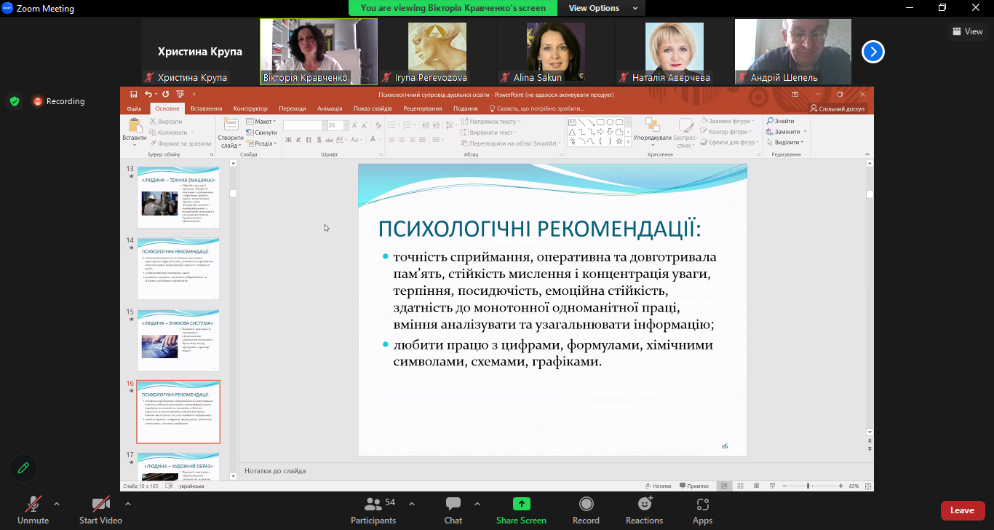Click the Упорядкувати arrange icon
994x530 pixels.
(x=652, y=124)
